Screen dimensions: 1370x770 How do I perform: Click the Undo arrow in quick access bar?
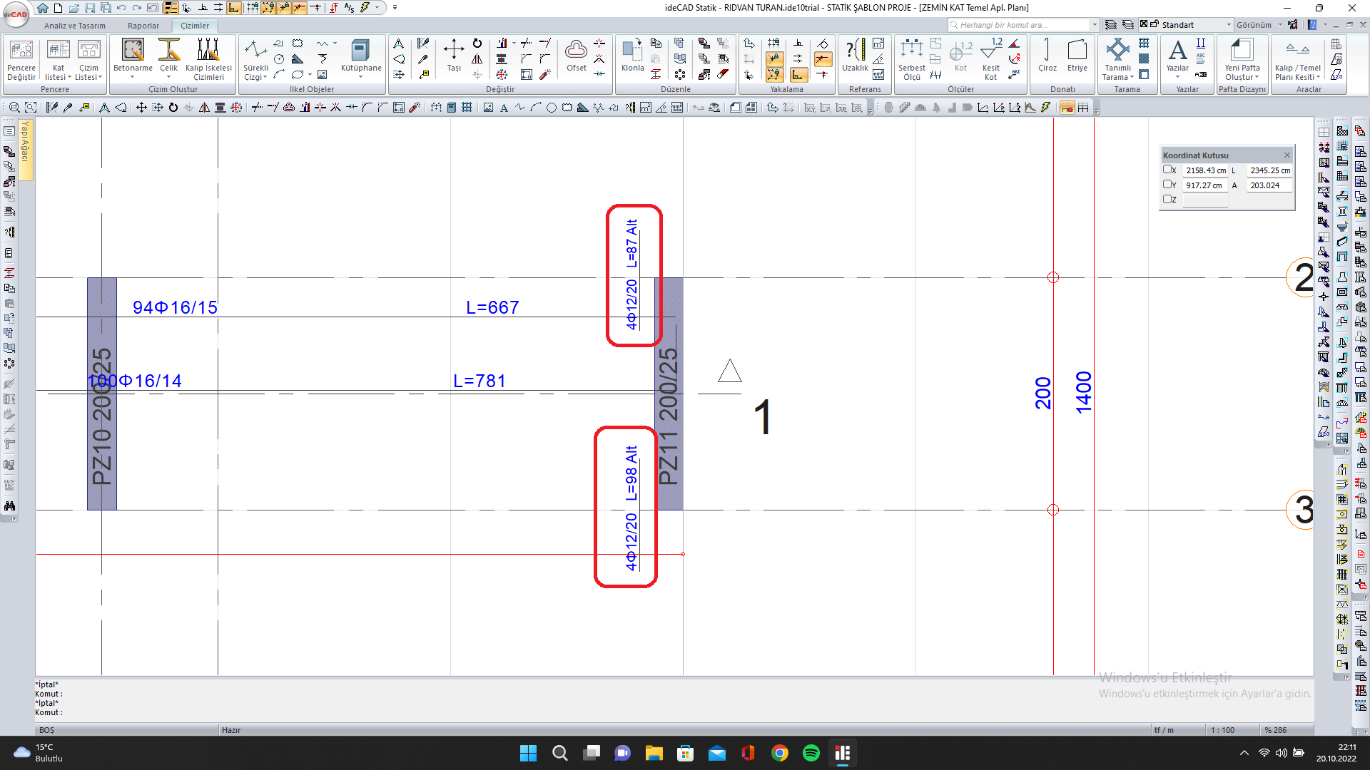pyautogui.click(x=121, y=8)
